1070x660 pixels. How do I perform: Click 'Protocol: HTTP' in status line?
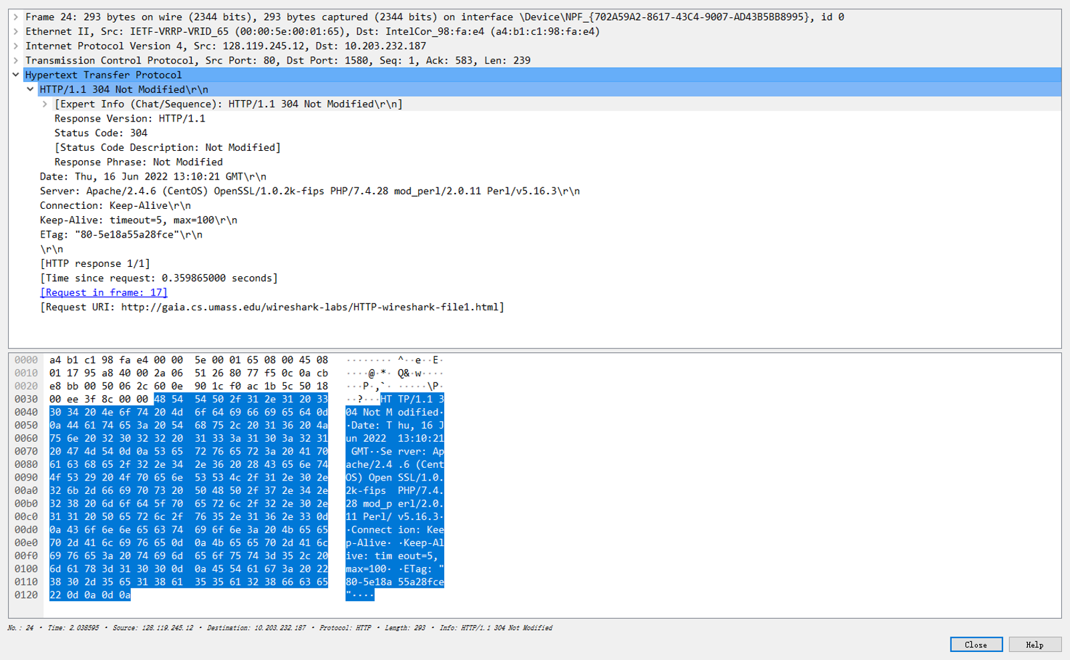pyautogui.click(x=345, y=628)
